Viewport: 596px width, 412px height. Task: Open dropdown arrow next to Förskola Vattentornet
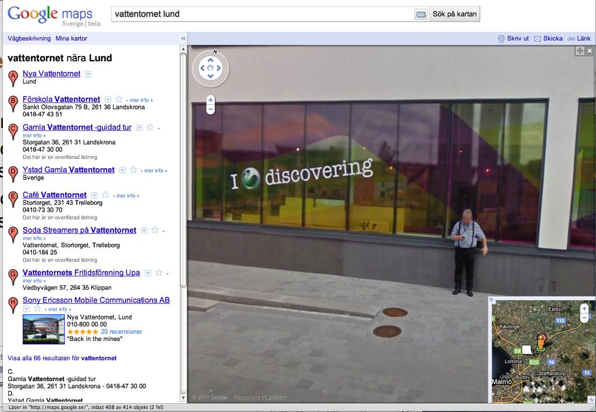point(108,100)
